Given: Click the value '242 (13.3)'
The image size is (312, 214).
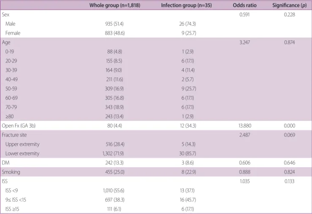Looking at the screenshot, I should coord(114,163).
